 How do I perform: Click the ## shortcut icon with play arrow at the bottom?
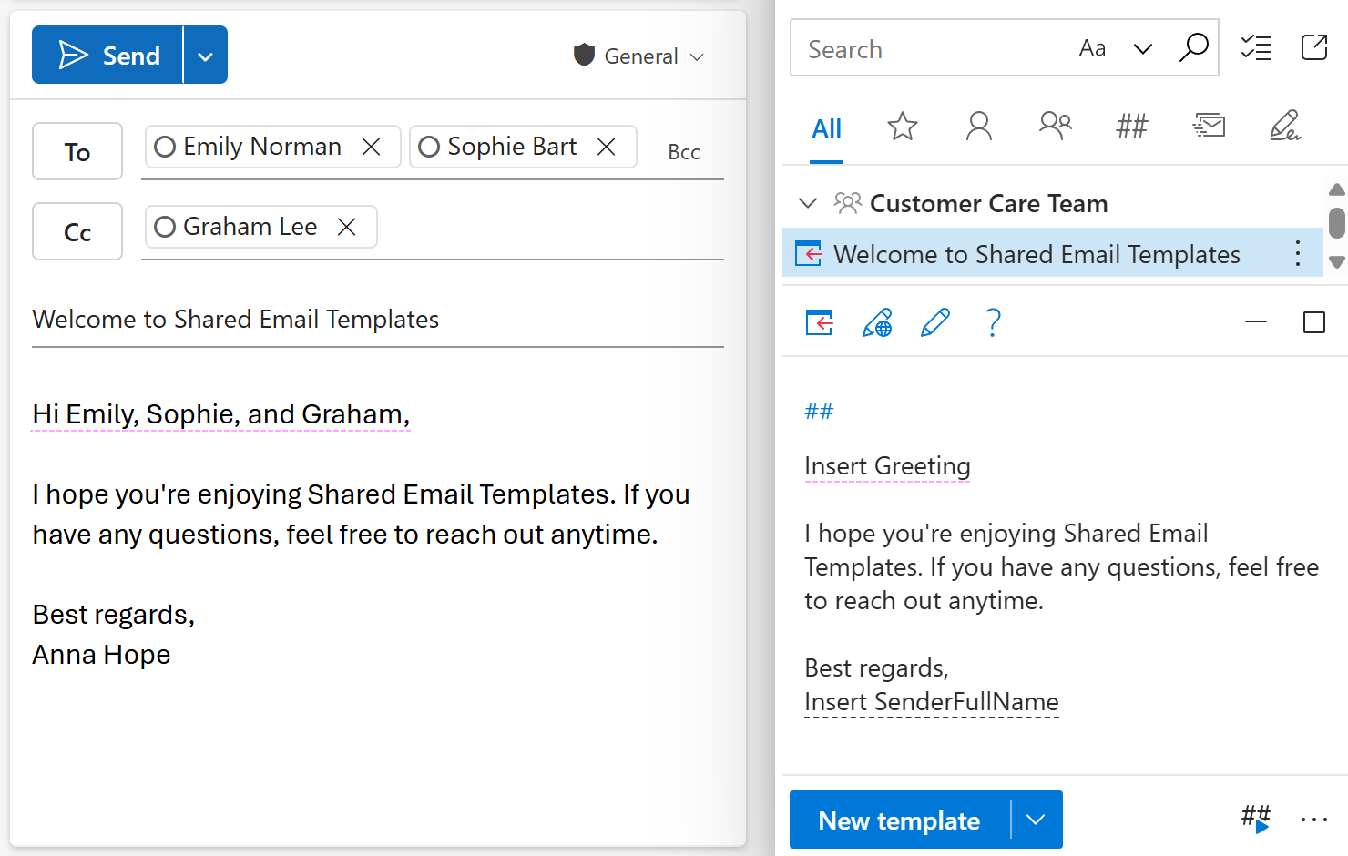tap(1256, 818)
